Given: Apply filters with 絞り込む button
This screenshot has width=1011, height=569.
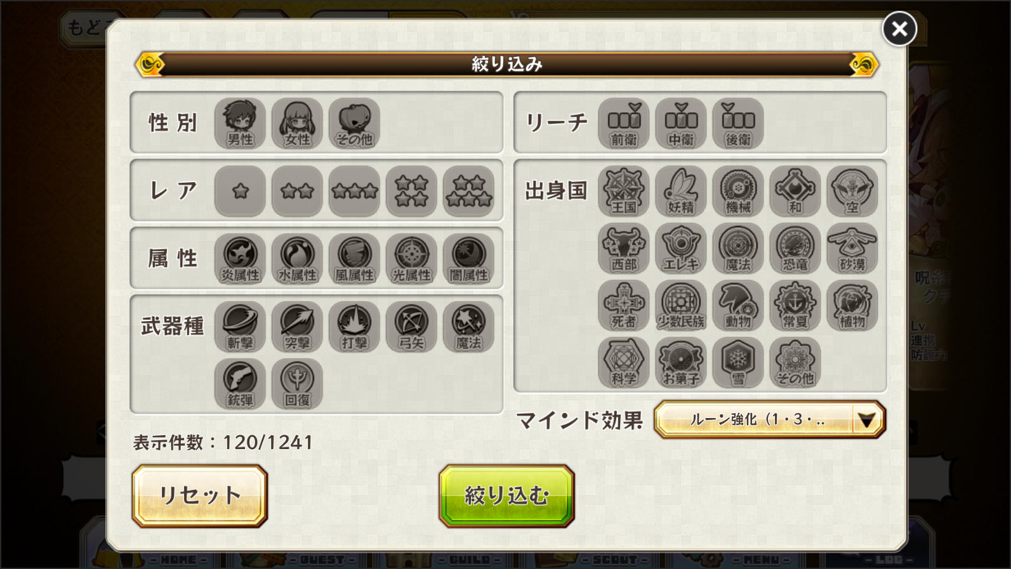Looking at the screenshot, I should tap(506, 495).
